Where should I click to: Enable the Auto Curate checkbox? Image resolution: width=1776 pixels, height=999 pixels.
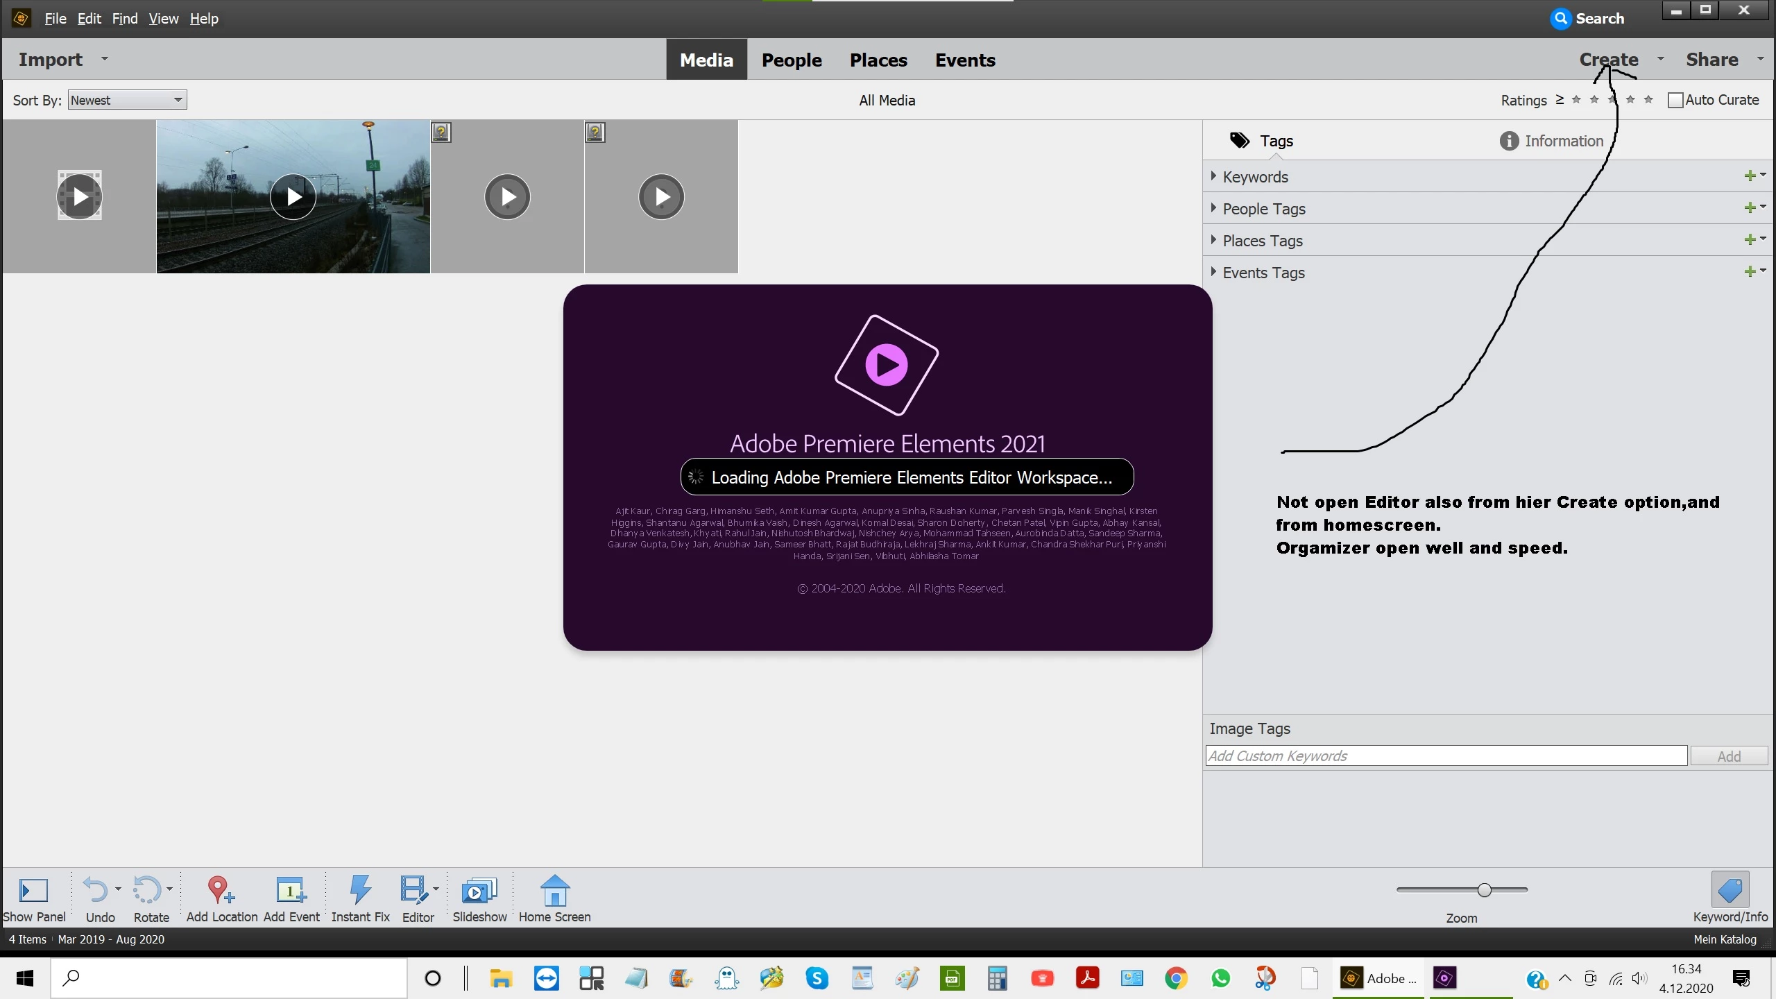tap(1675, 100)
